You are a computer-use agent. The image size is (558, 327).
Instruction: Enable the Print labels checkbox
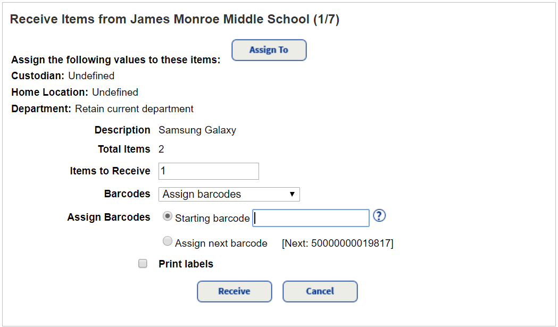tap(143, 263)
